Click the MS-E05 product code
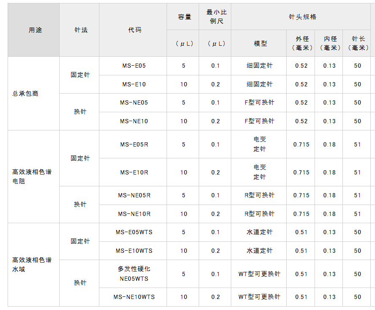The image size is (375, 310). pos(134,66)
